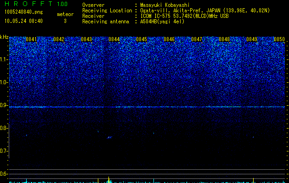Click the 0841 time marker
The width and height of the screenshot is (289, 183).
tap(31, 39)
